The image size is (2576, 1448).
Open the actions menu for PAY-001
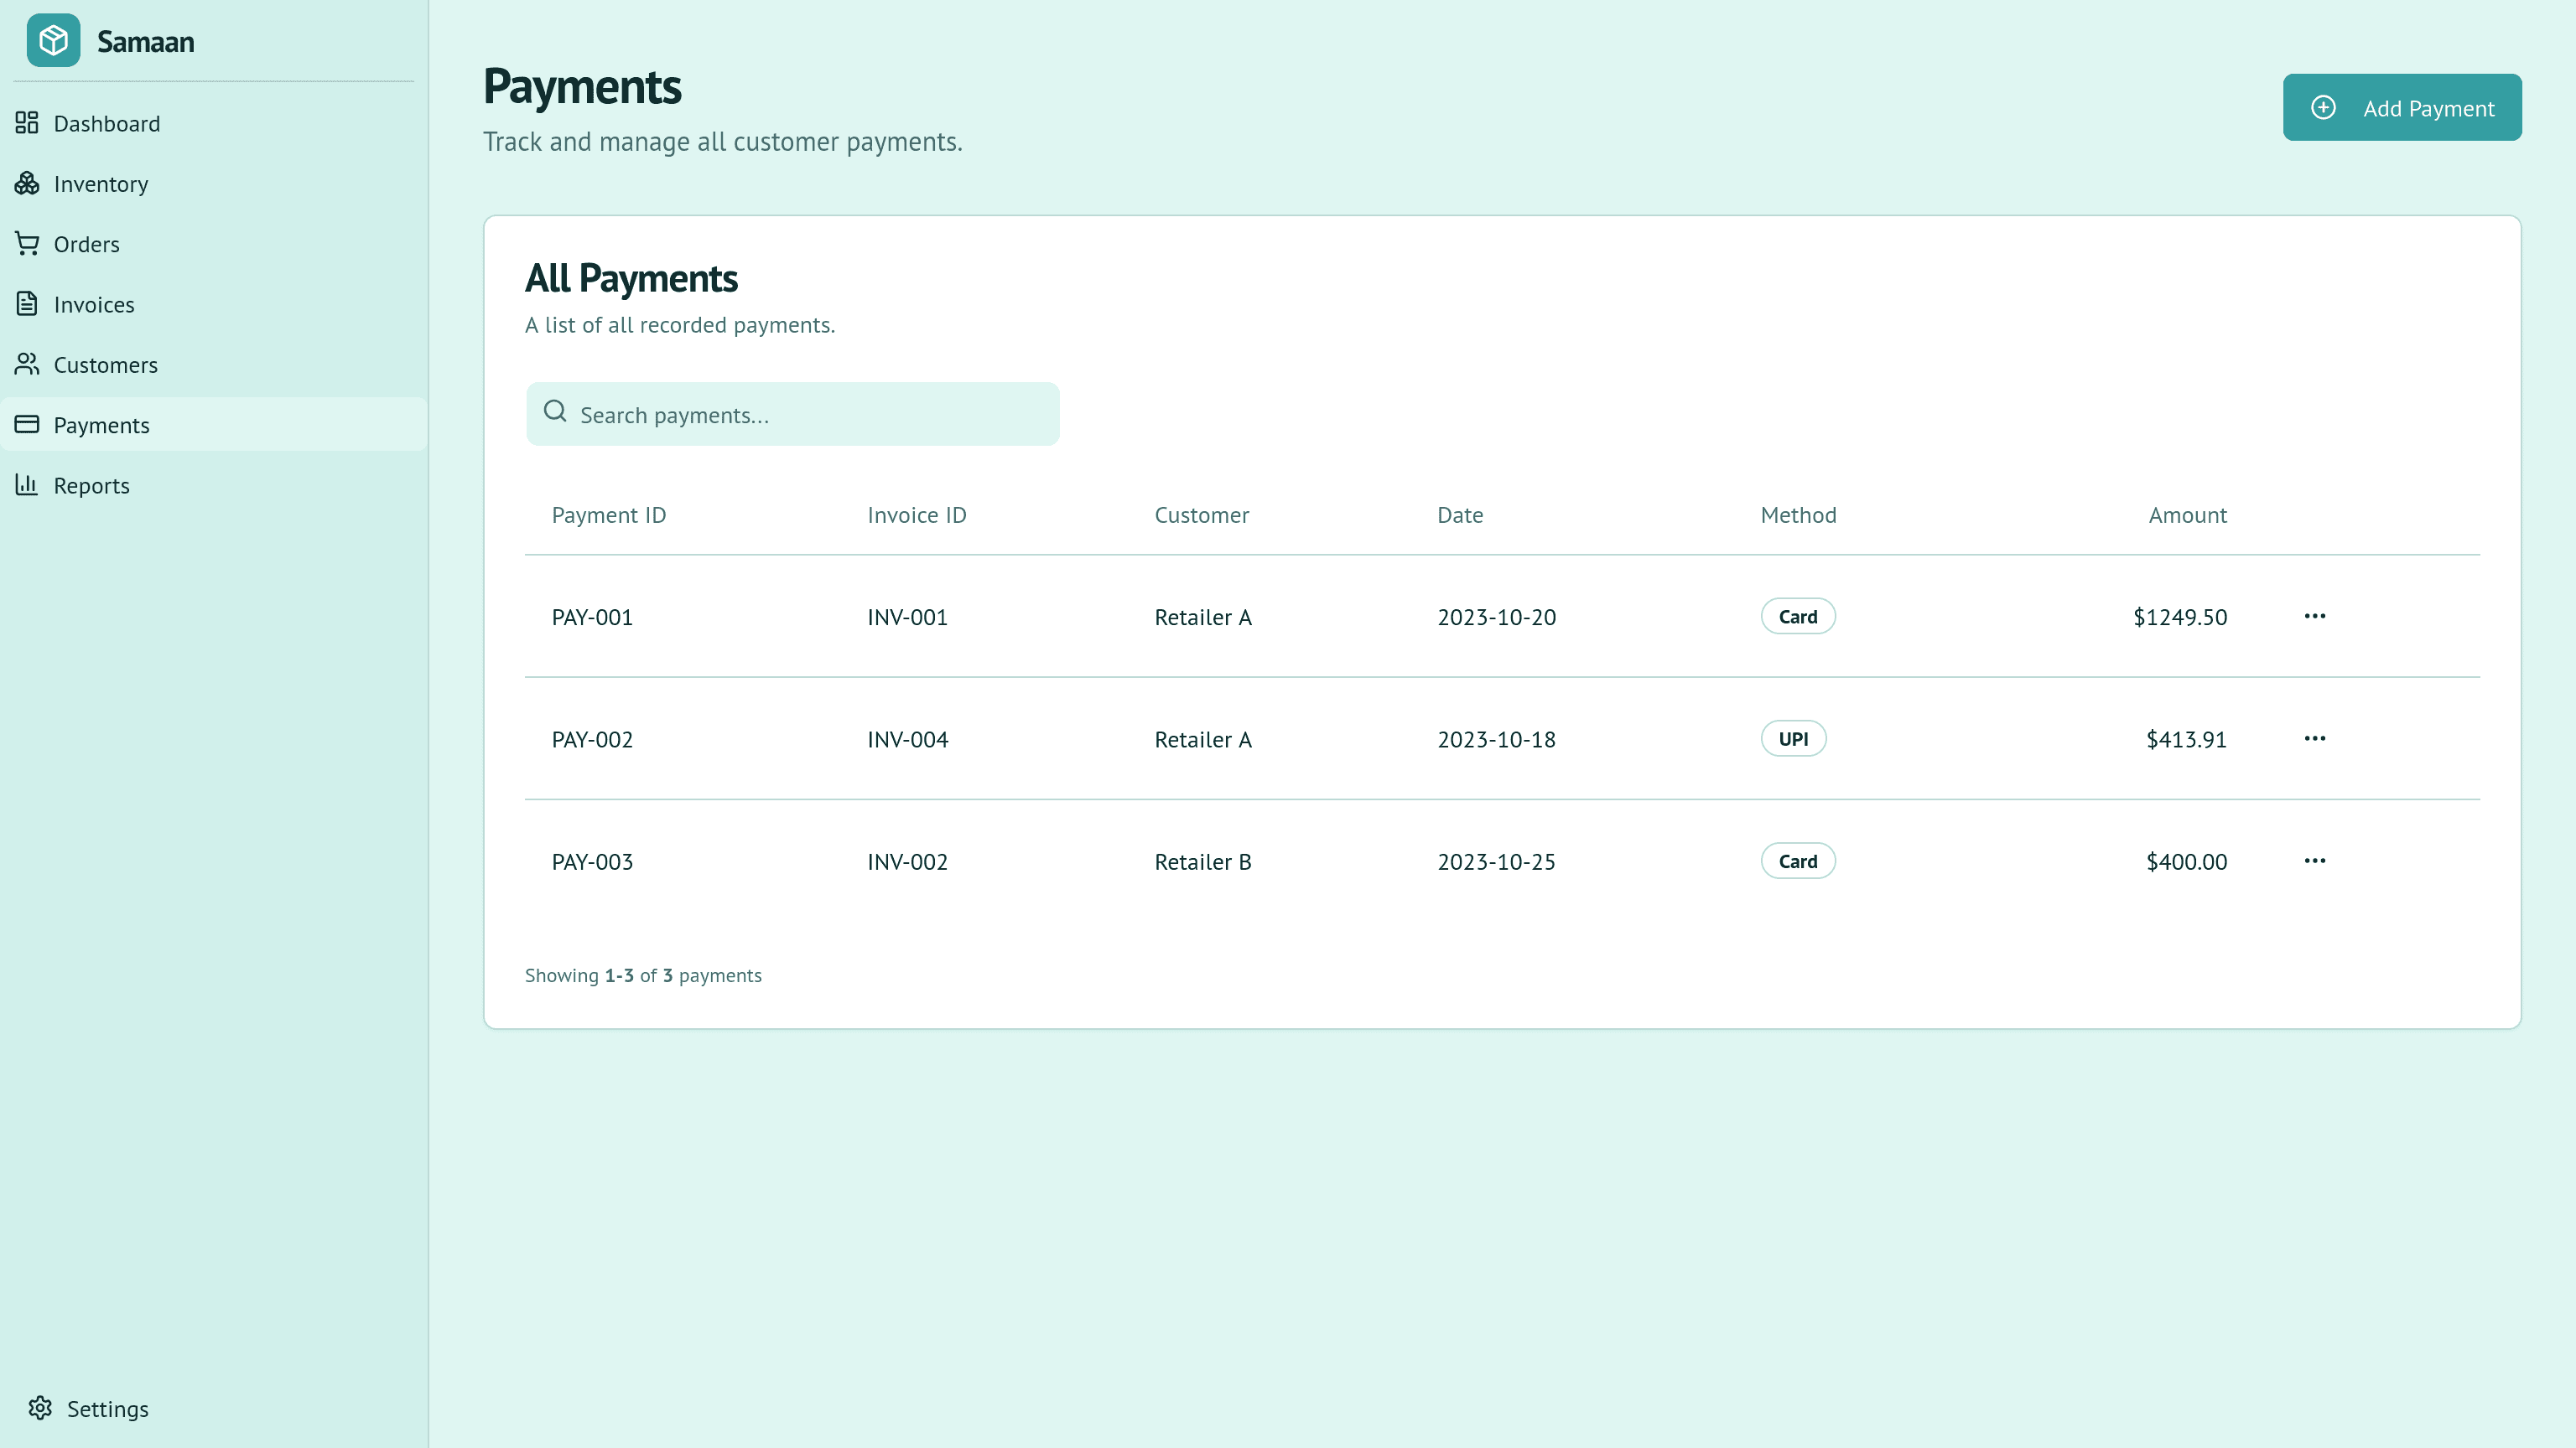tap(2315, 617)
